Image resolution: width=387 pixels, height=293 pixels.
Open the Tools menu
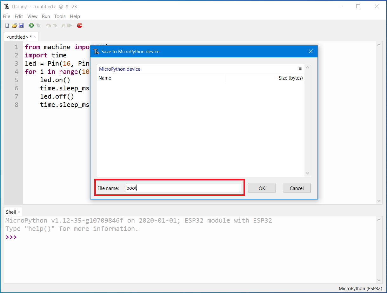click(60, 16)
